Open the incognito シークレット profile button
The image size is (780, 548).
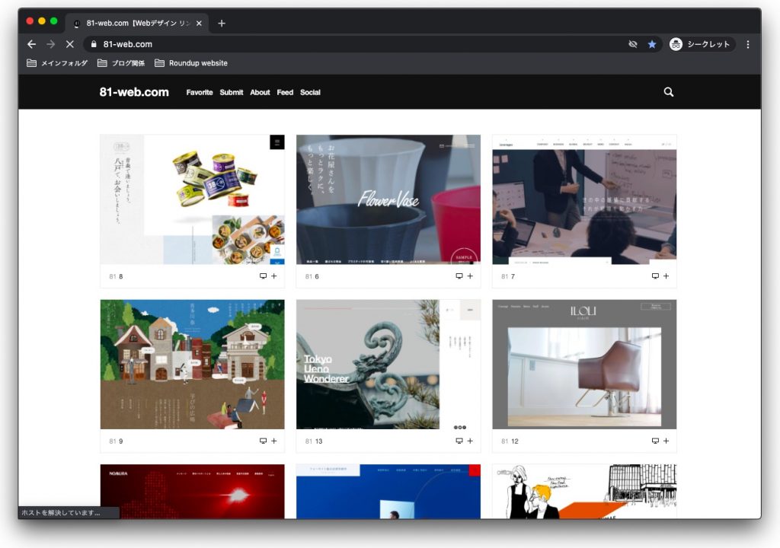[700, 44]
